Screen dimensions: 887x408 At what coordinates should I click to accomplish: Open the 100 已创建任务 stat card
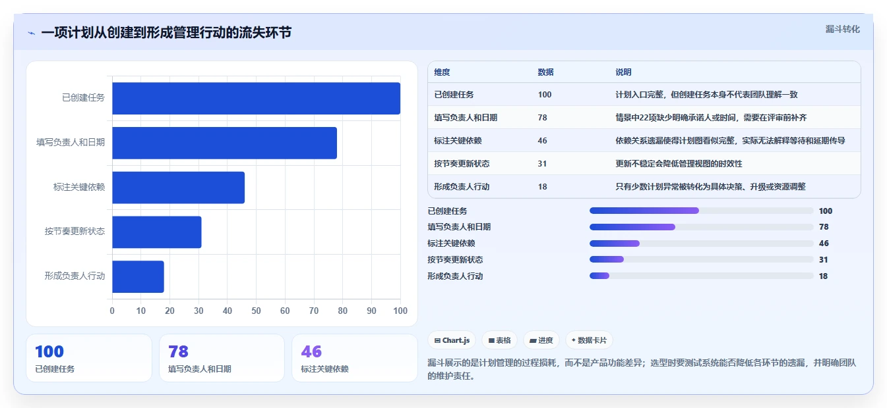89,358
